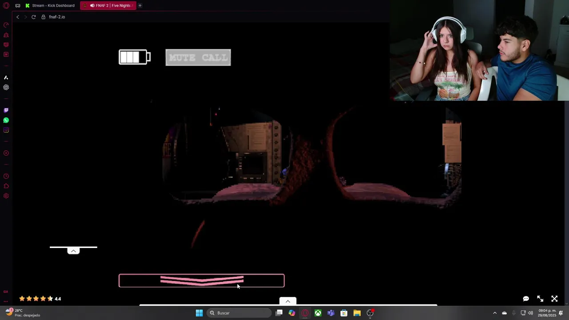569x320 pixels.
Task: Open ChatGPT from the sidebar
Action: [x=6, y=88]
